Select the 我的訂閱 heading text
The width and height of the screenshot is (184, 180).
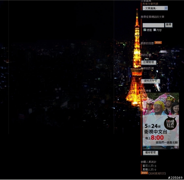pyautogui.click(x=146, y=55)
